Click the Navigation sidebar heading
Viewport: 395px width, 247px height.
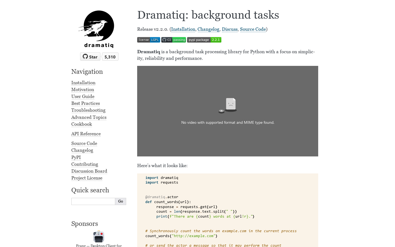click(x=87, y=72)
